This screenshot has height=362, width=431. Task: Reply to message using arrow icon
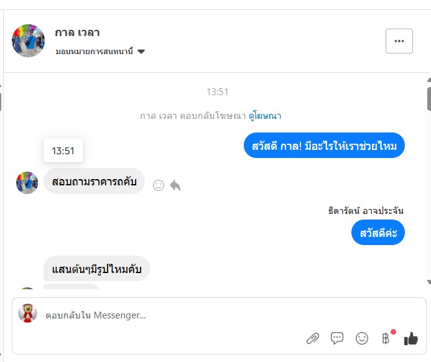175,185
